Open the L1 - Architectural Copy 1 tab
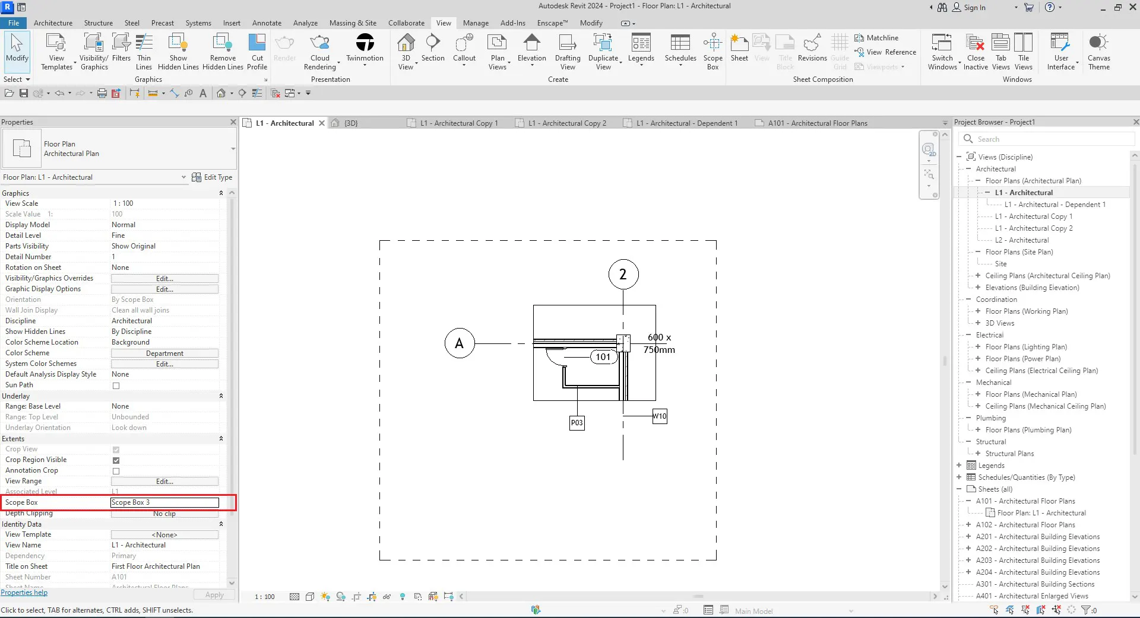Viewport: 1140px width, 618px height. pos(458,123)
